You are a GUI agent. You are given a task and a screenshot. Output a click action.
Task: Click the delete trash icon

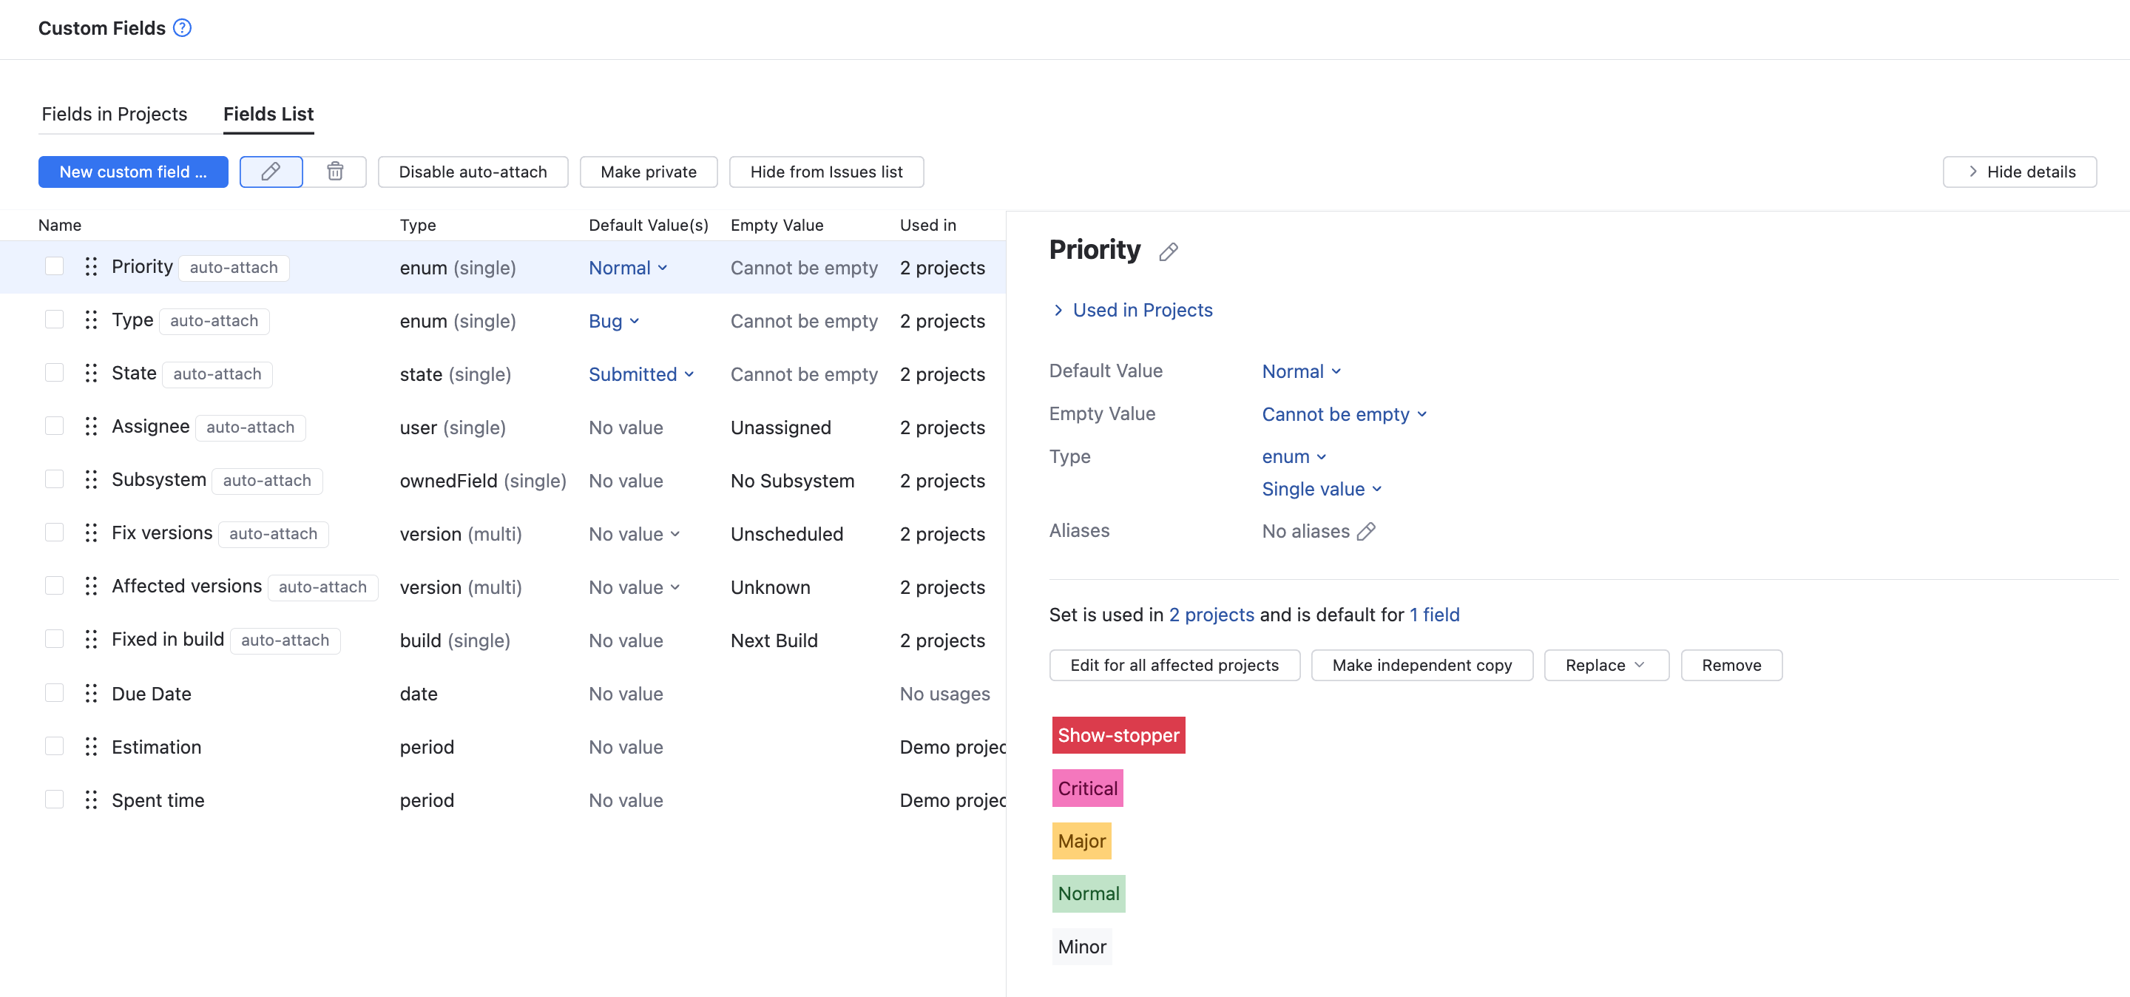pyautogui.click(x=335, y=171)
